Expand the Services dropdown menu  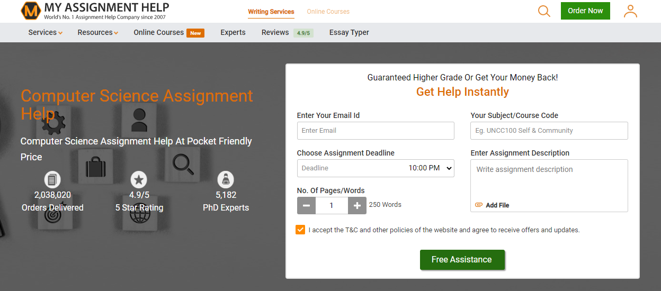46,32
